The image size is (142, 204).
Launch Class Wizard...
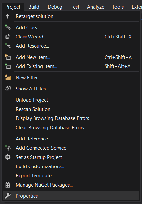[x=71, y=37]
